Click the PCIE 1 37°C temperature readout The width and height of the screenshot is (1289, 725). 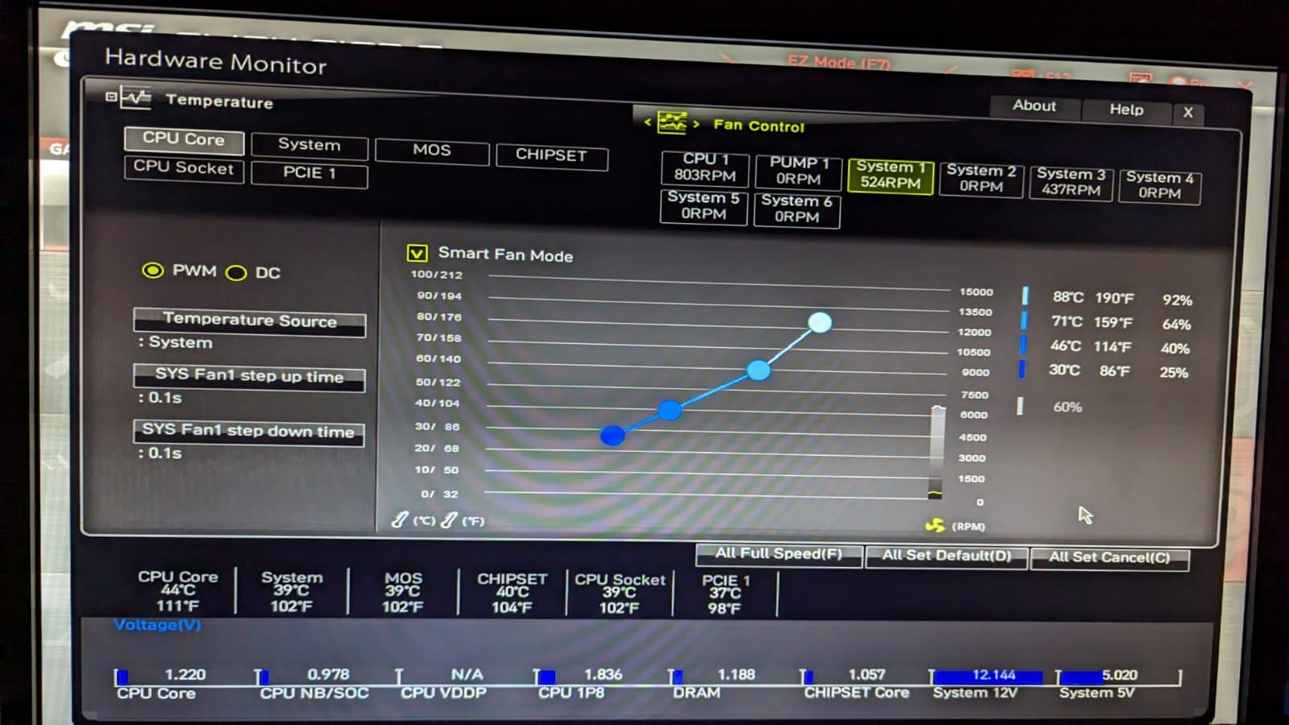[x=725, y=594]
